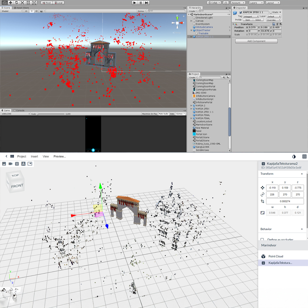Open the Insert menu

(x=34, y=156)
